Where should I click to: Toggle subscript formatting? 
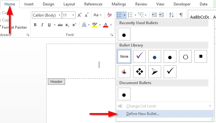click(67, 25)
